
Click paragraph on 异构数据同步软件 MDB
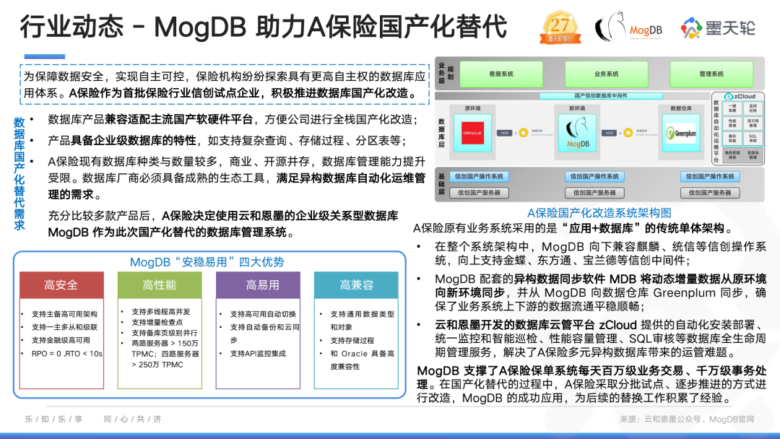click(600, 293)
